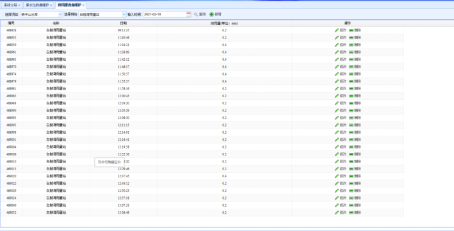Open the calendar date picker icon
The height and width of the screenshot is (231, 454).
point(188,14)
